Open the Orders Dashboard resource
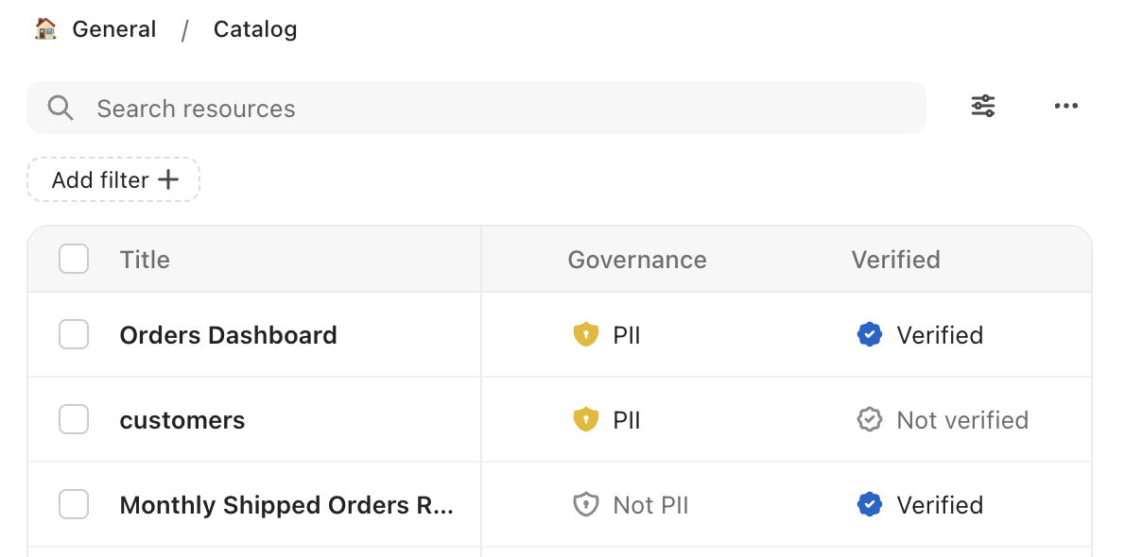 tap(228, 335)
